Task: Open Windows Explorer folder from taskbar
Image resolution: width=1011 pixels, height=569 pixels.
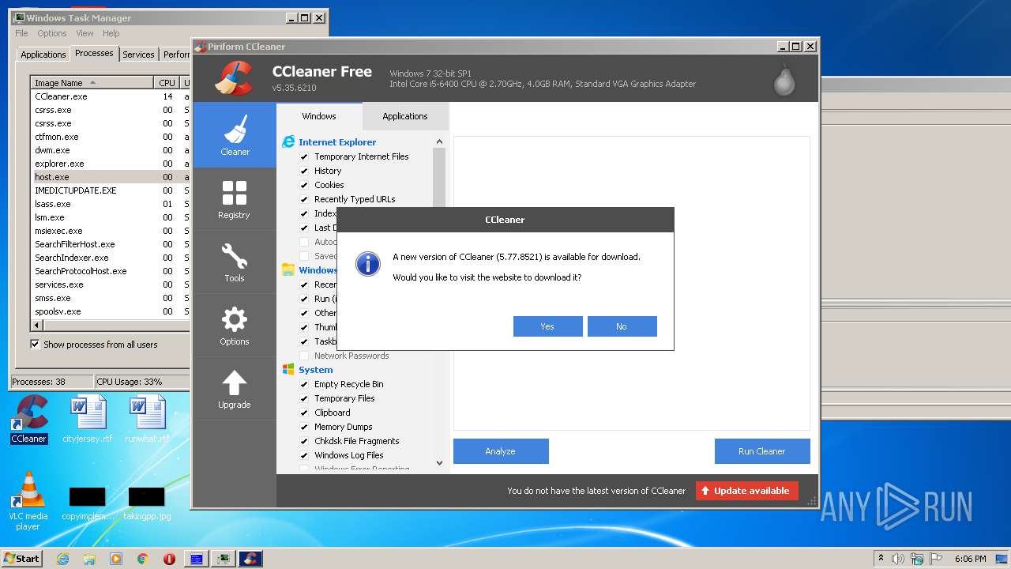Action: click(x=89, y=559)
